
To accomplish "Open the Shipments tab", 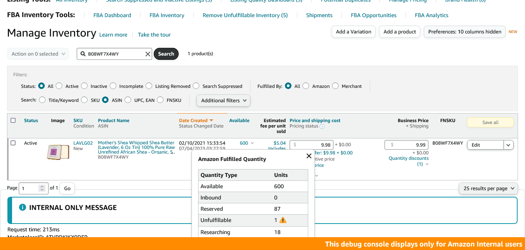I will pyautogui.click(x=319, y=15).
